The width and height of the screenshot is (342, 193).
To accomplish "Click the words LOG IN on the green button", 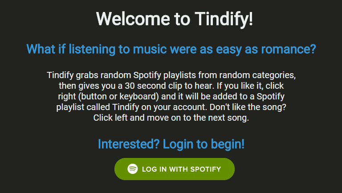I will point(154,169).
